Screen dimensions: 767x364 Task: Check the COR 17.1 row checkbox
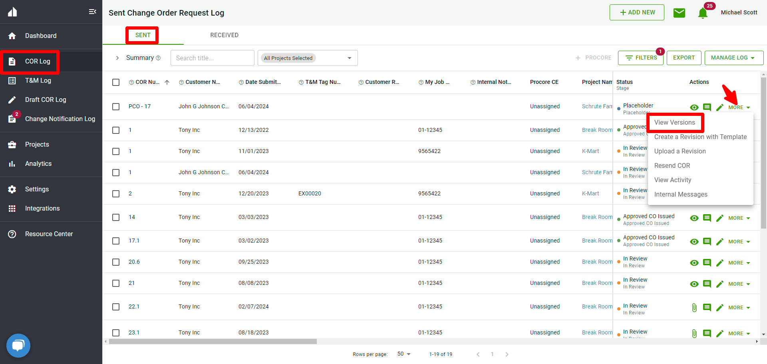point(116,241)
